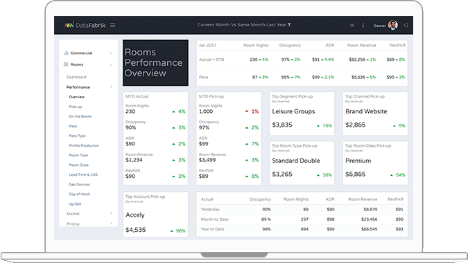Screen dimensions: 468x263
Task: Select Pick-up in the sidebar menu
Action: pos(75,107)
